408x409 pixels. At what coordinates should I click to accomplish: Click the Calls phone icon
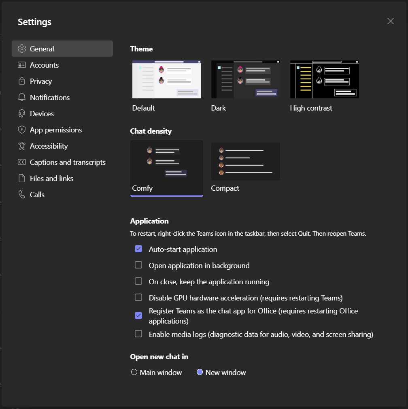click(21, 194)
